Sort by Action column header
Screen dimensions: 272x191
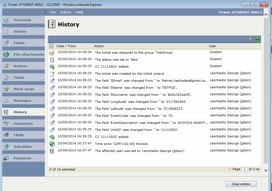pyautogui.click(x=151, y=46)
